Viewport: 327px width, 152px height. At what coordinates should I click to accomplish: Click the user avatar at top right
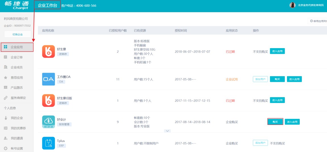[x=292, y=5]
